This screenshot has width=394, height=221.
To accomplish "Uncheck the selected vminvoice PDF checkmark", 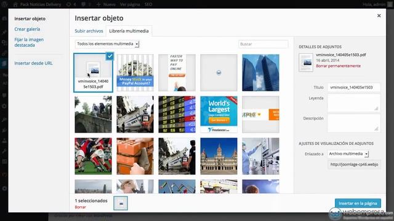I will (110, 56).
